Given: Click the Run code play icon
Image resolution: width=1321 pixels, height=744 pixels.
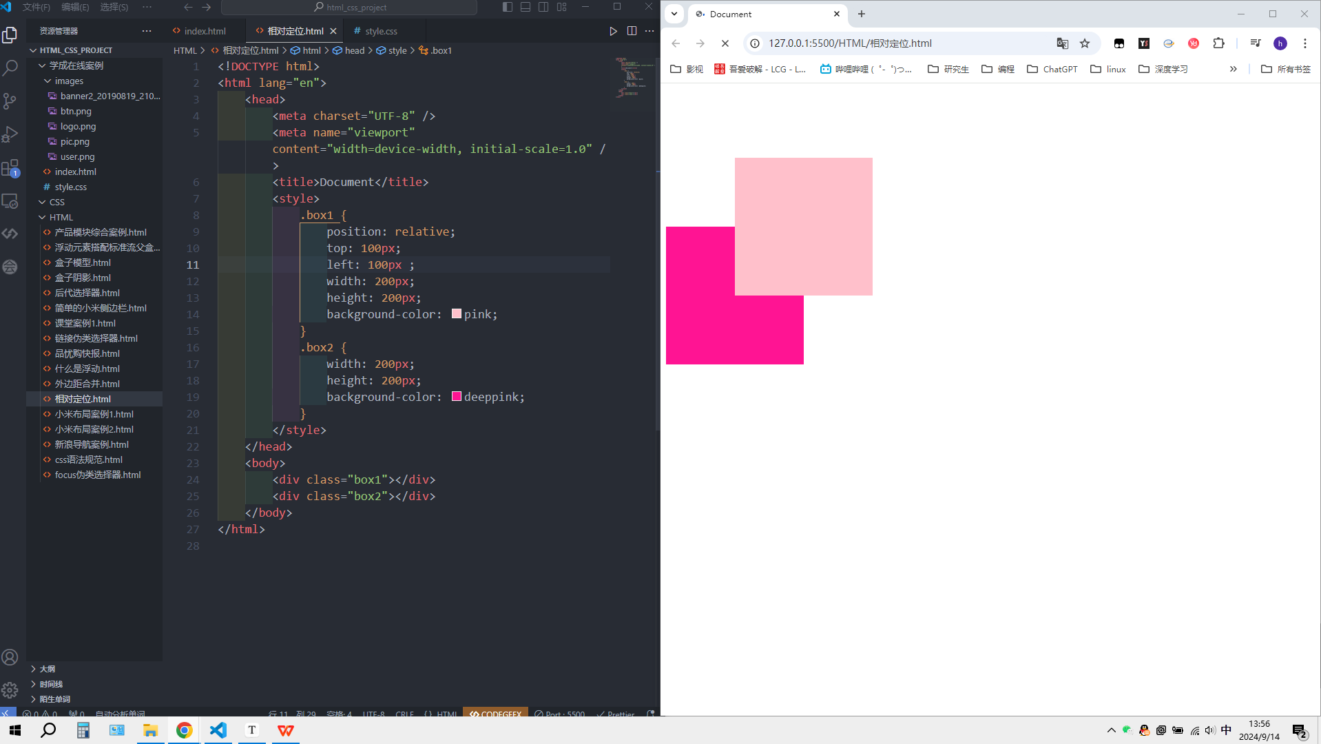Looking at the screenshot, I should (613, 31).
